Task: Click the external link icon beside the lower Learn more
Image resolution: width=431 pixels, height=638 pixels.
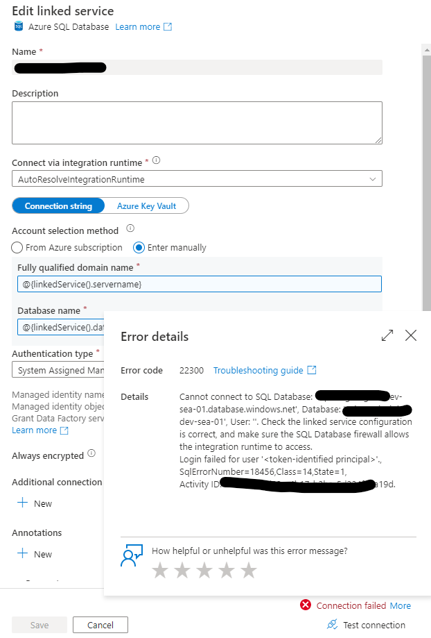Action: pyautogui.click(x=64, y=430)
